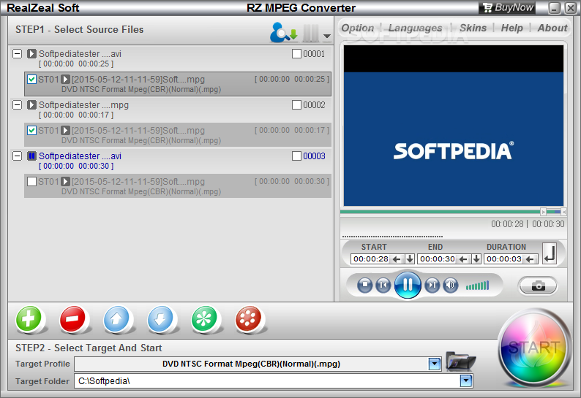This screenshot has width=581, height=398.
Task: Click the seek bar end marker handle
Action: (563, 212)
